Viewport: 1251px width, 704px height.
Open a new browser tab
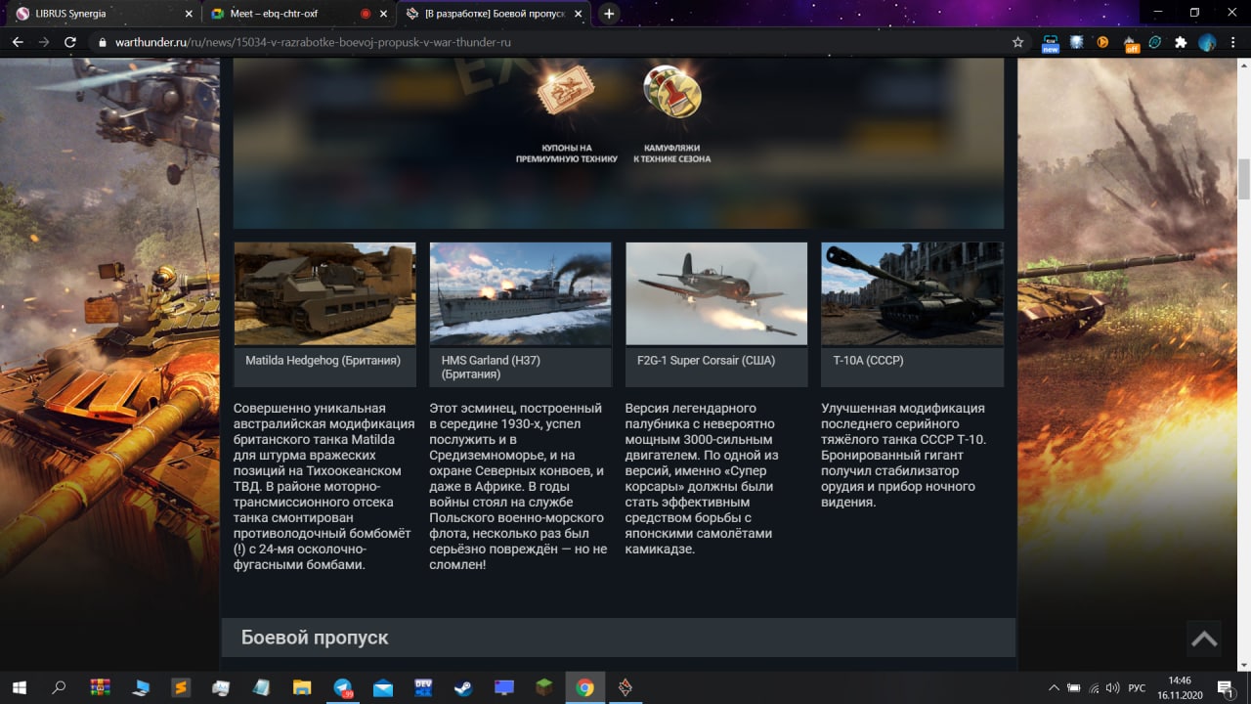pos(609,14)
